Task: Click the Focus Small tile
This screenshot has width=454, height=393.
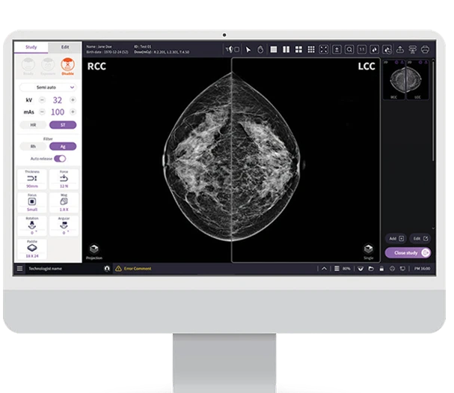Action: [32, 202]
